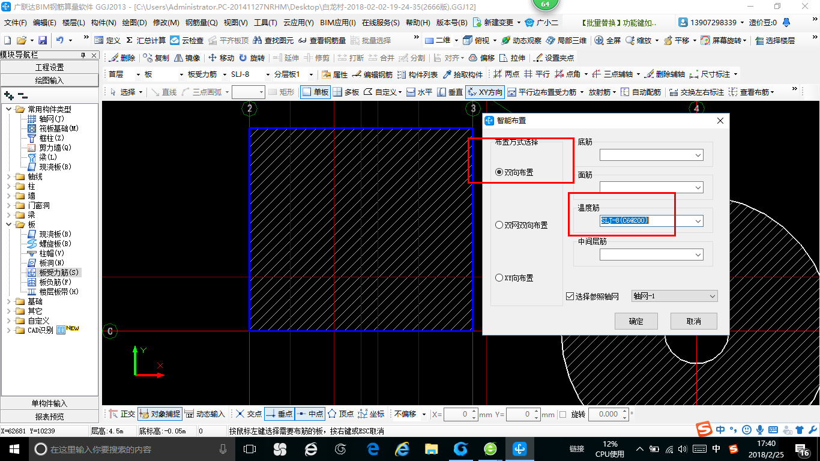This screenshot has height=461, width=820.
Task: Collapse 常用构件类型 tree node
Action: pyautogui.click(x=10, y=109)
